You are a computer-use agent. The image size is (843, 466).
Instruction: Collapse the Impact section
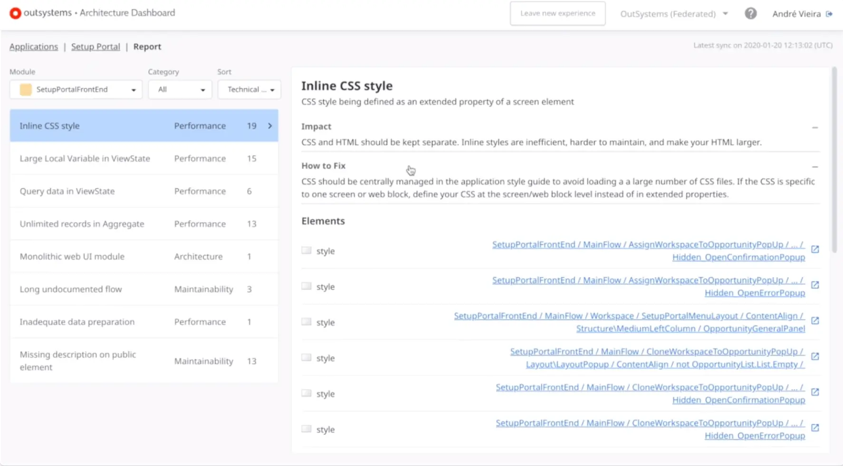815,127
